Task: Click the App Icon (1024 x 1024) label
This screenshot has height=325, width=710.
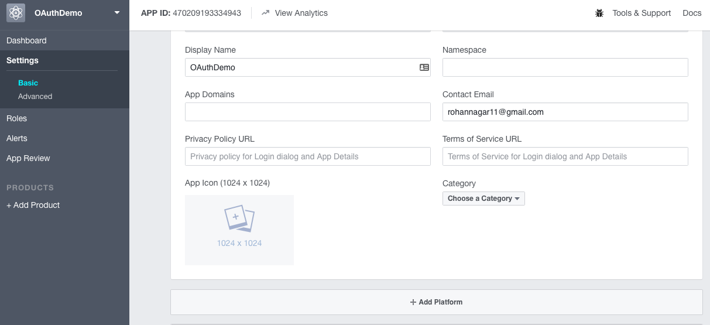Action: click(x=227, y=183)
